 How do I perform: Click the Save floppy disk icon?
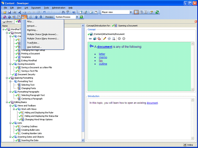[x=10, y=12]
